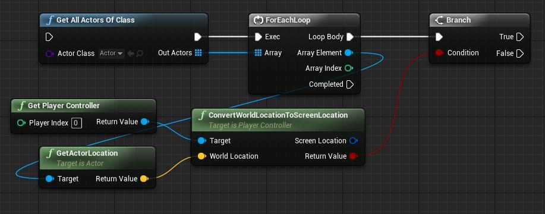Click the Completed execution pin
This screenshot has height=214, width=545.
[350, 84]
